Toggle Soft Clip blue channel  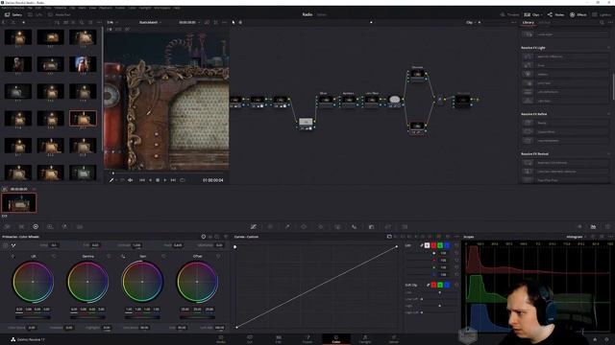point(447,285)
